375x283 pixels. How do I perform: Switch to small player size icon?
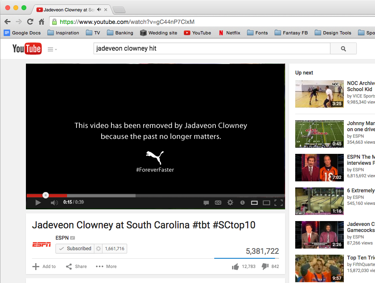(254, 203)
